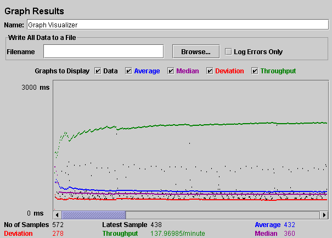Image resolution: width=332 pixels, height=238 pixels.
Task: Toggle the Median graph checkbox
Action: 171,71
